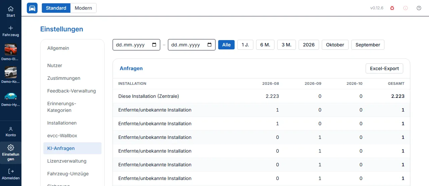Select the Demo-Ko... white car thumbnail
The image size is (429, 186).
click(11, 72)
